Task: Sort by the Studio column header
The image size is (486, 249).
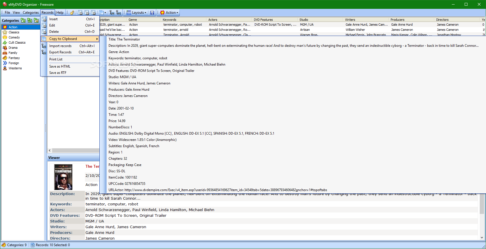Action: tap(320, 20)
